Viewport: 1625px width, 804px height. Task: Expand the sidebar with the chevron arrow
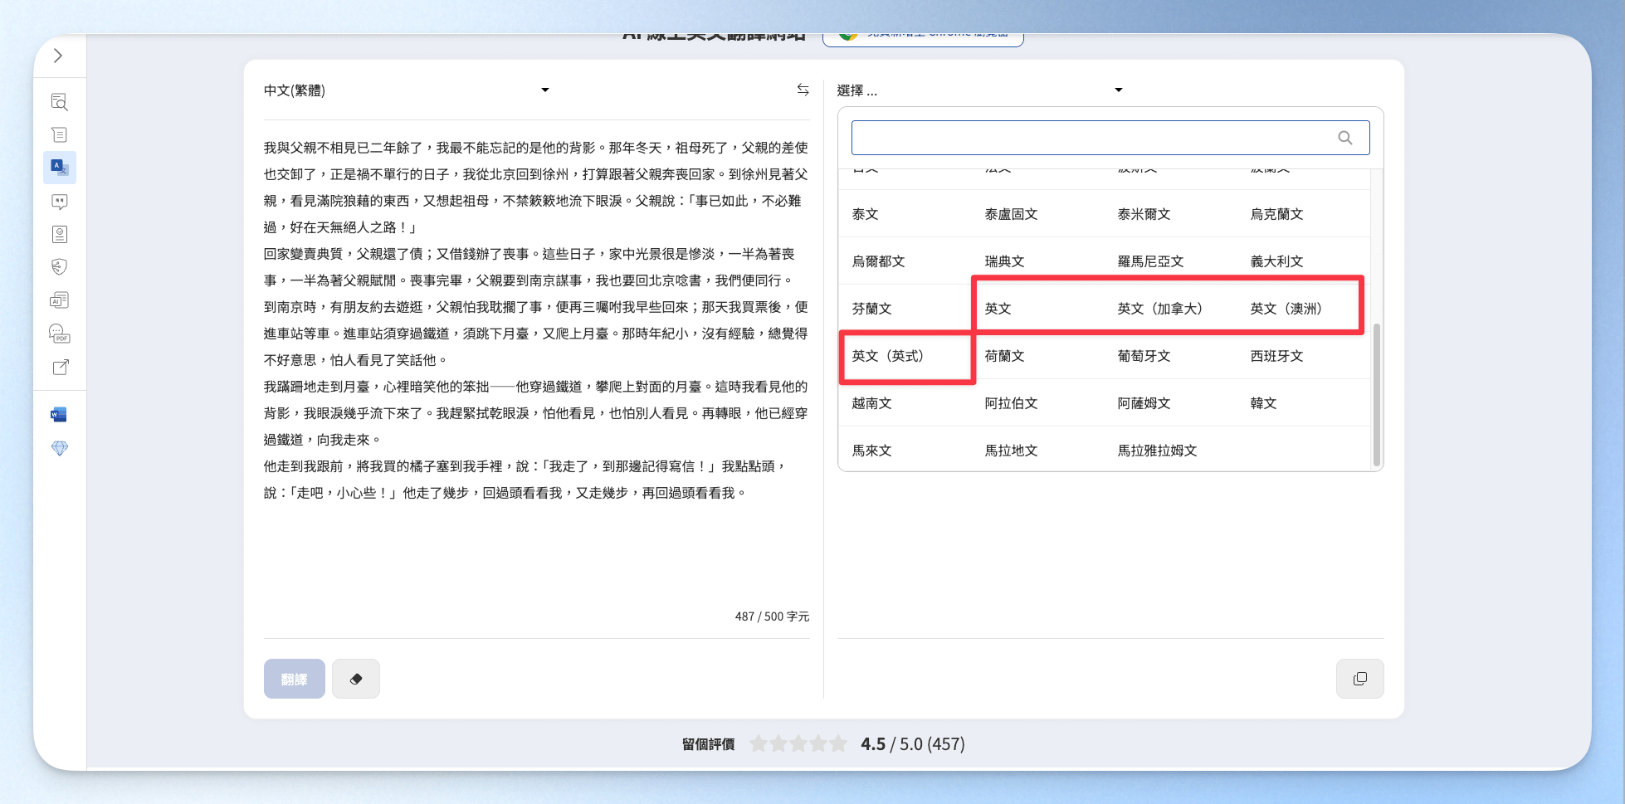58,56
